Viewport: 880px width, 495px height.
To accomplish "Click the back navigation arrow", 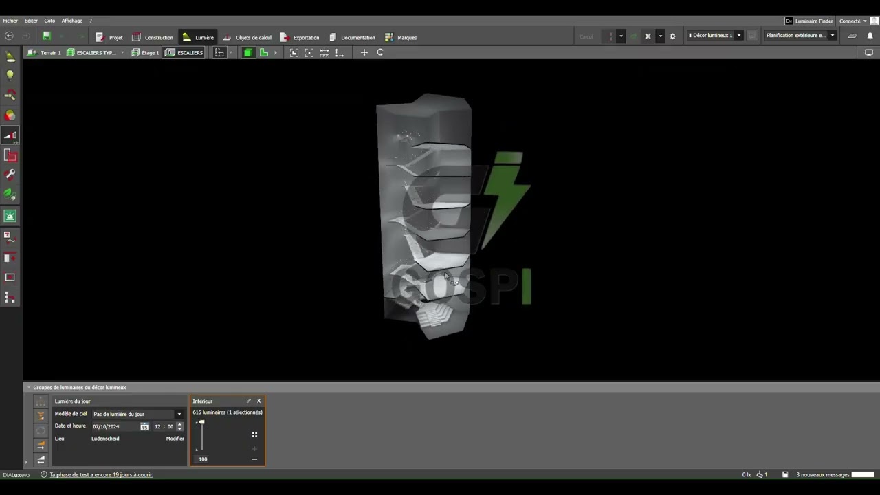I will 9,36.
